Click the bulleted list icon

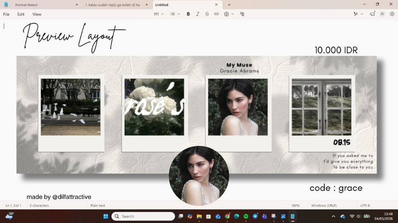coord(172,14)
